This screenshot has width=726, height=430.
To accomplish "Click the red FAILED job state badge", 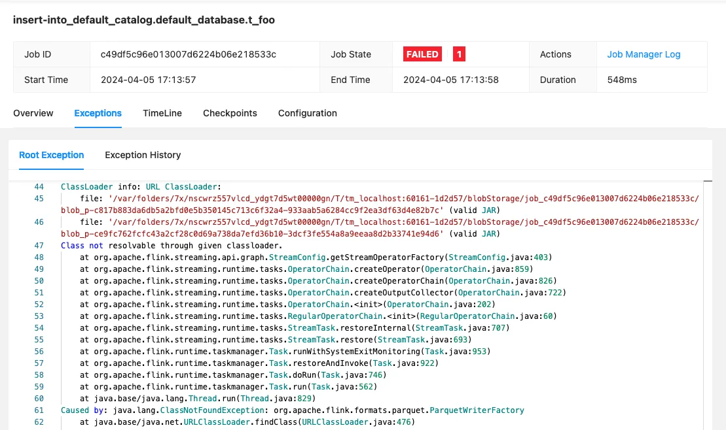I will (x=422, y=54).
